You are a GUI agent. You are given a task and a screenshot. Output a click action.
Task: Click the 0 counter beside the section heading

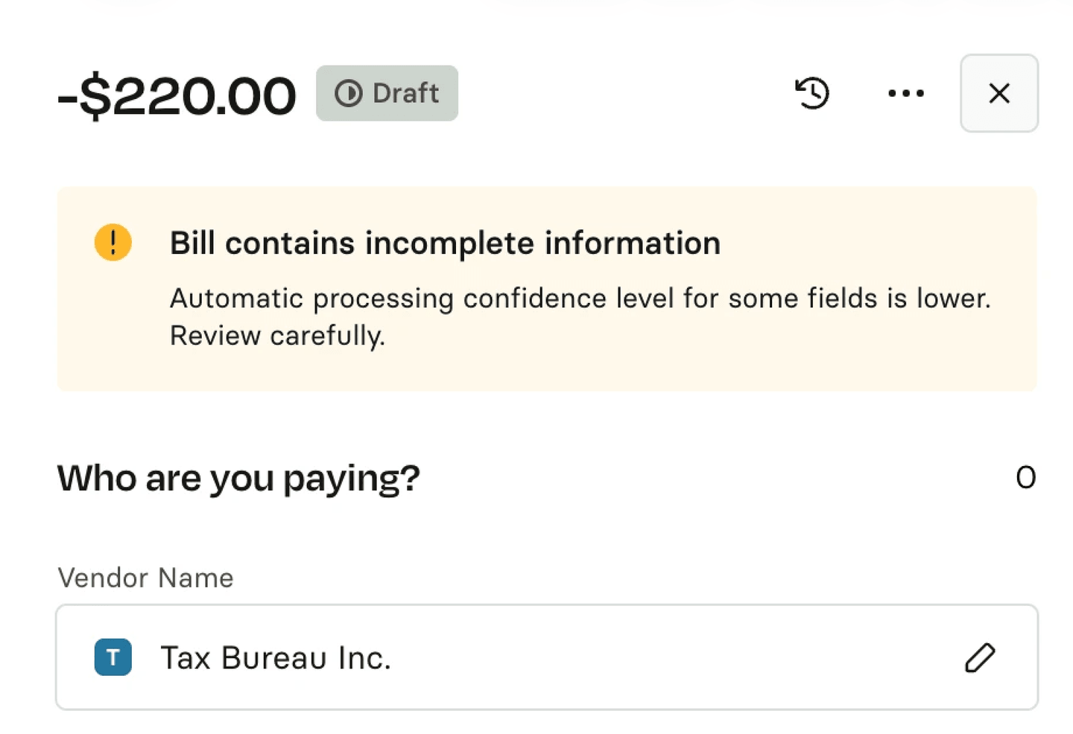pos(1025,478)
